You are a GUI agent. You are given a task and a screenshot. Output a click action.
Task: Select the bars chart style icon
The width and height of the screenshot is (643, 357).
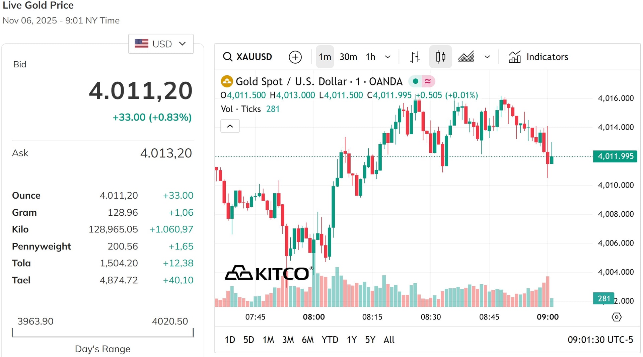click(415, 57)
